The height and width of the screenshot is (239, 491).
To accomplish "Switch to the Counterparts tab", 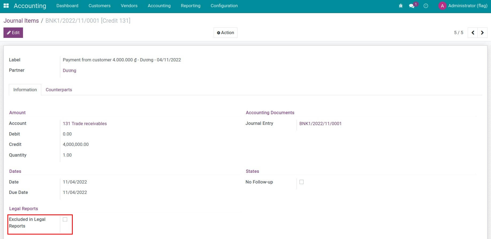I will point(59,90).
